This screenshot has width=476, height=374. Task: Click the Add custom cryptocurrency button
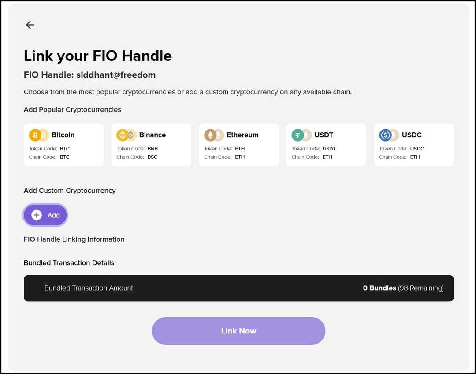pos(45,215)
